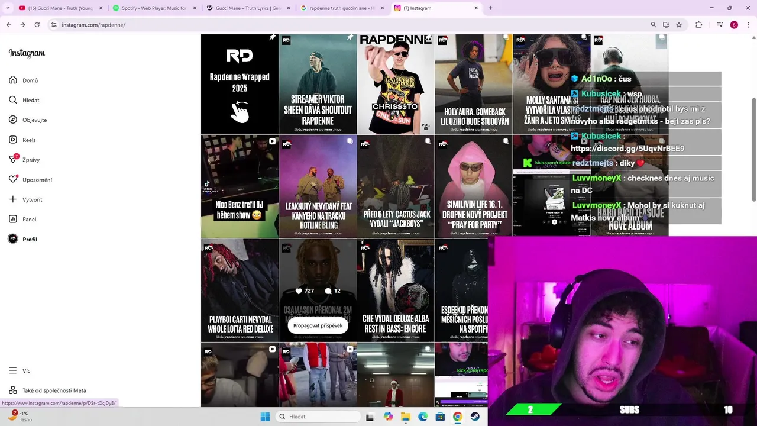Open the Windows Start menu

(265, 417)
